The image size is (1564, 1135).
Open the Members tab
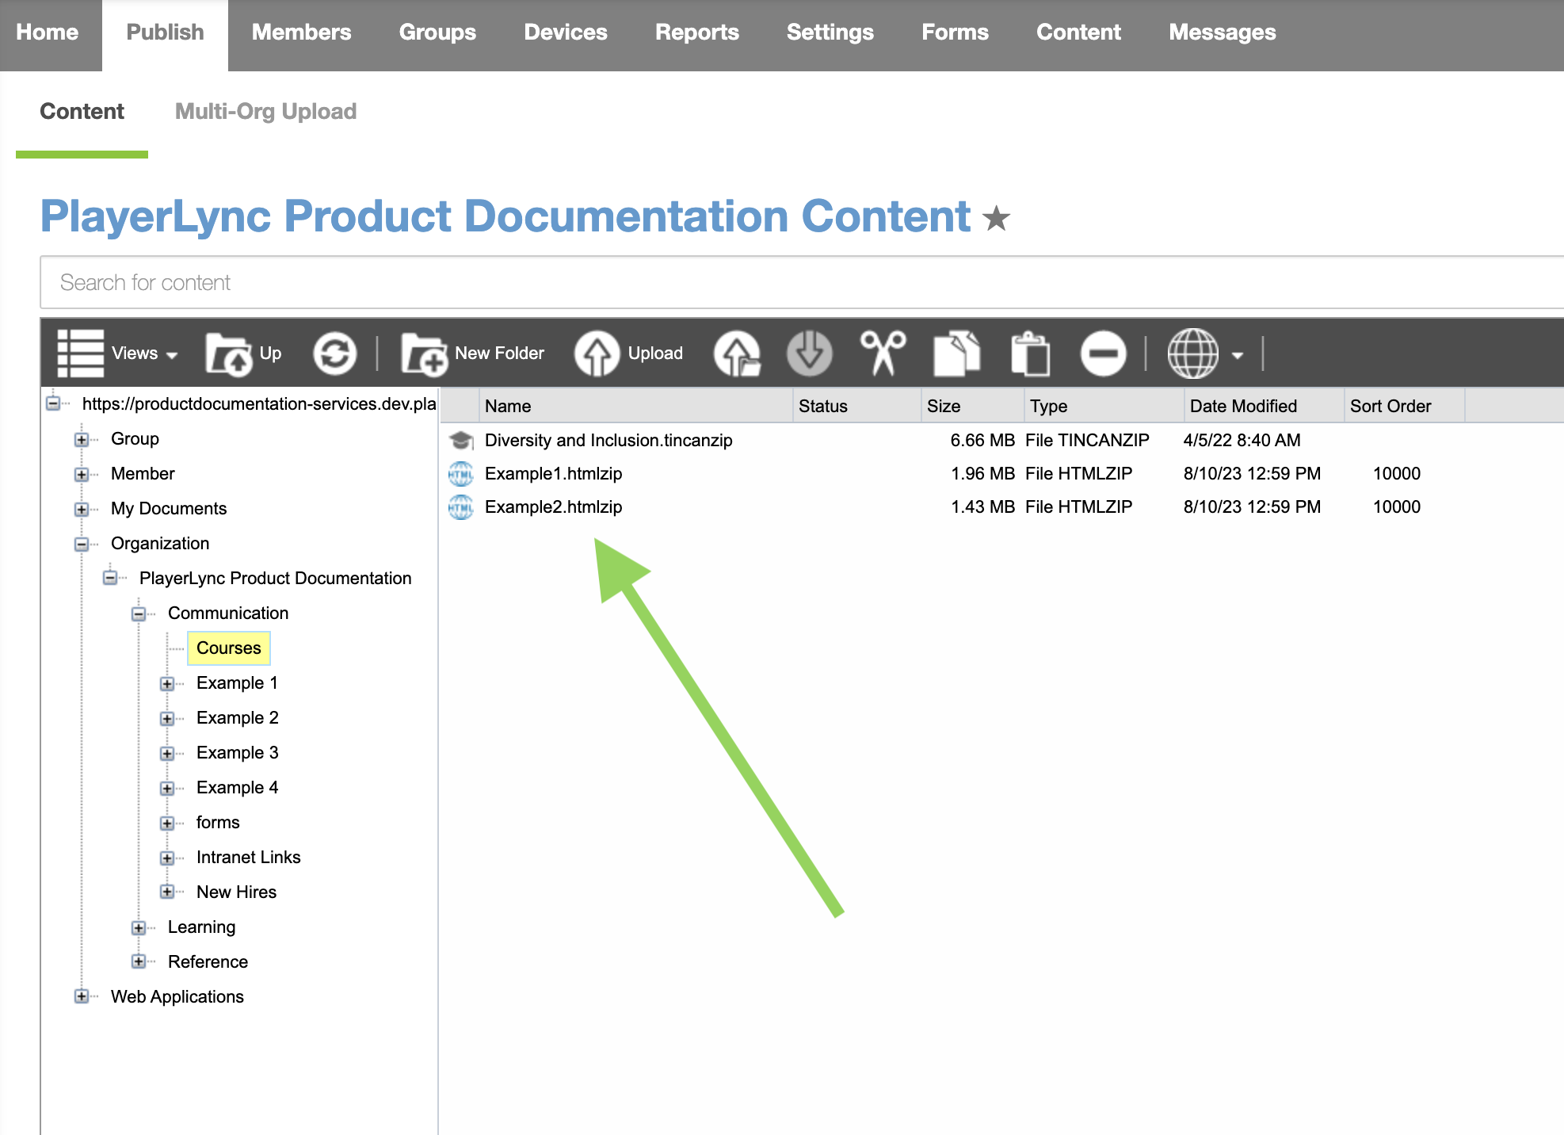point(301,32)
